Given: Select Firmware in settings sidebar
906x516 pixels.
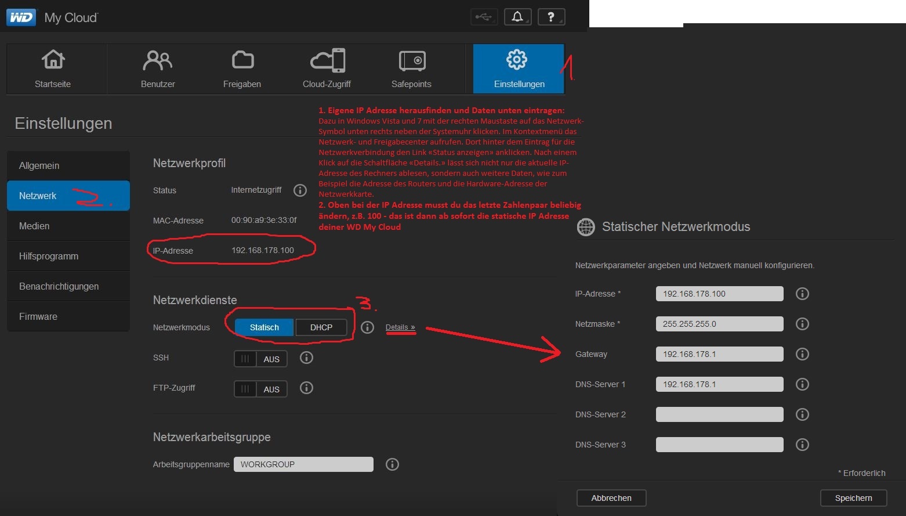Looking at the screenshot, I should pyautogui.click(x=68, y=316).
